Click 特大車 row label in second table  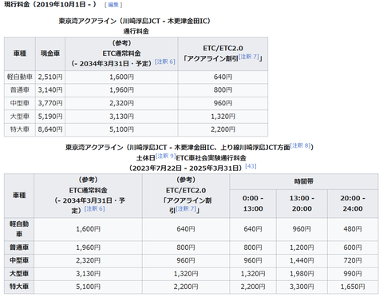[19, 287]
